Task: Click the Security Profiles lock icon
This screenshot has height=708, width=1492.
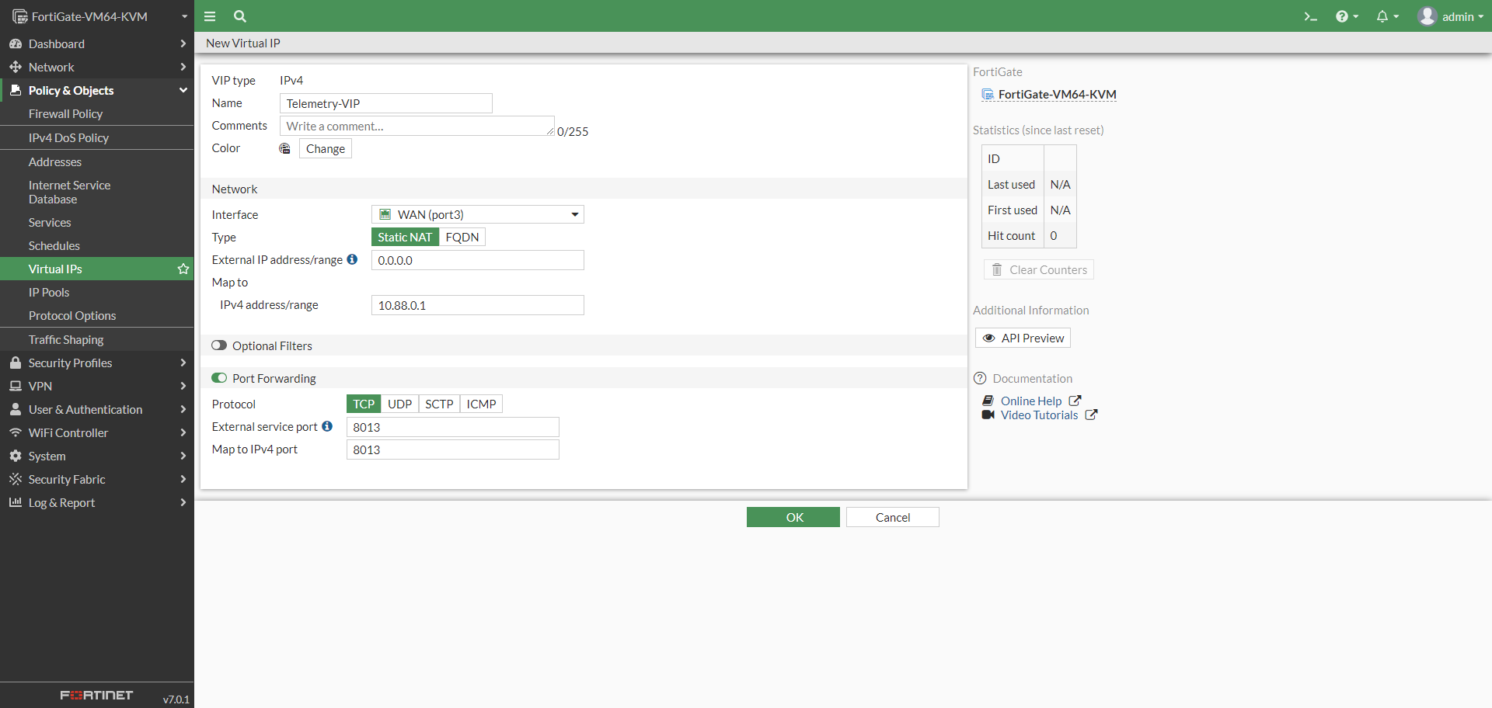Action: tap(16, 363)
